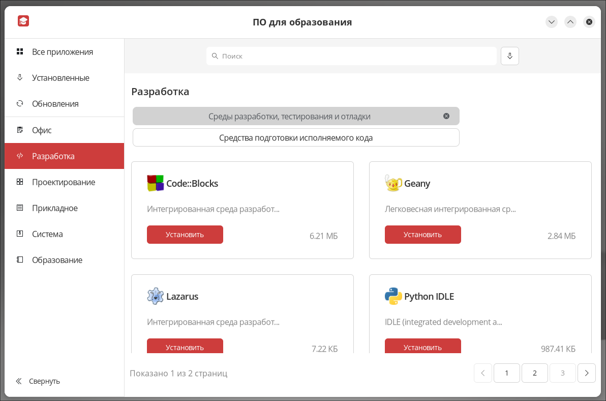Screen dimensions: 606x401
Task: Click the Офис document icon
Action: [20, 130]
